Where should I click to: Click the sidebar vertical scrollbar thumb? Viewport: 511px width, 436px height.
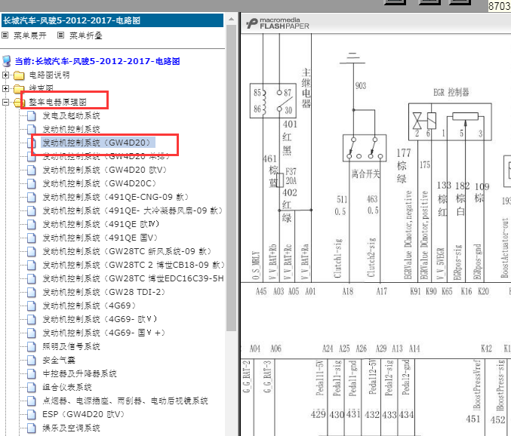pyautogui.click(x=231, y=177)
